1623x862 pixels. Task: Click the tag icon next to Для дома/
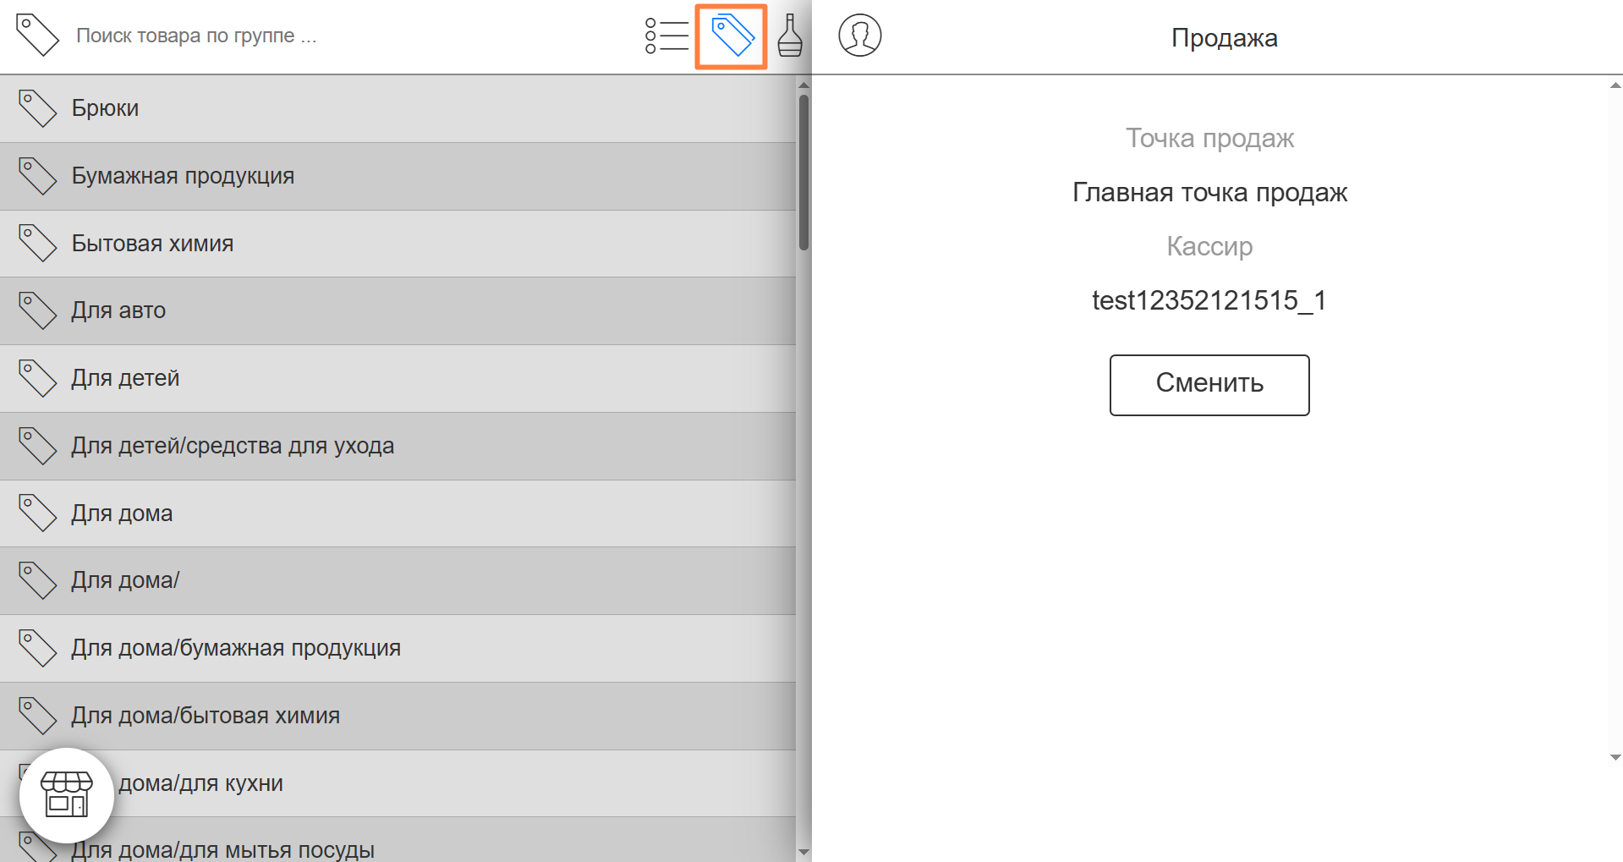[x=37, y=580]
